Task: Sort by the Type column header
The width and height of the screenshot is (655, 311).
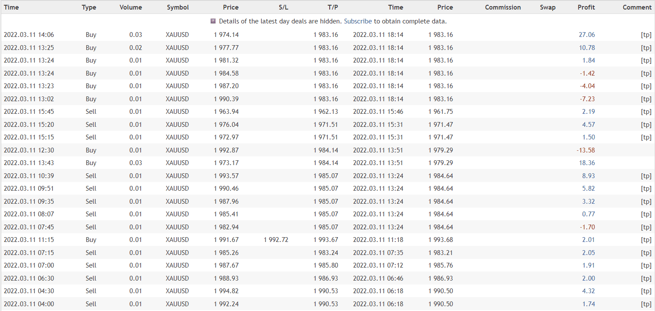Action: [x=89, y=7]
